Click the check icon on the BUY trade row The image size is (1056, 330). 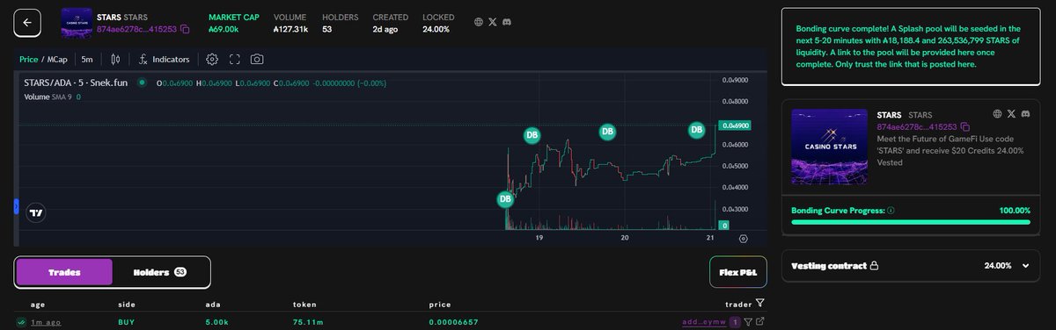point(20,323)
